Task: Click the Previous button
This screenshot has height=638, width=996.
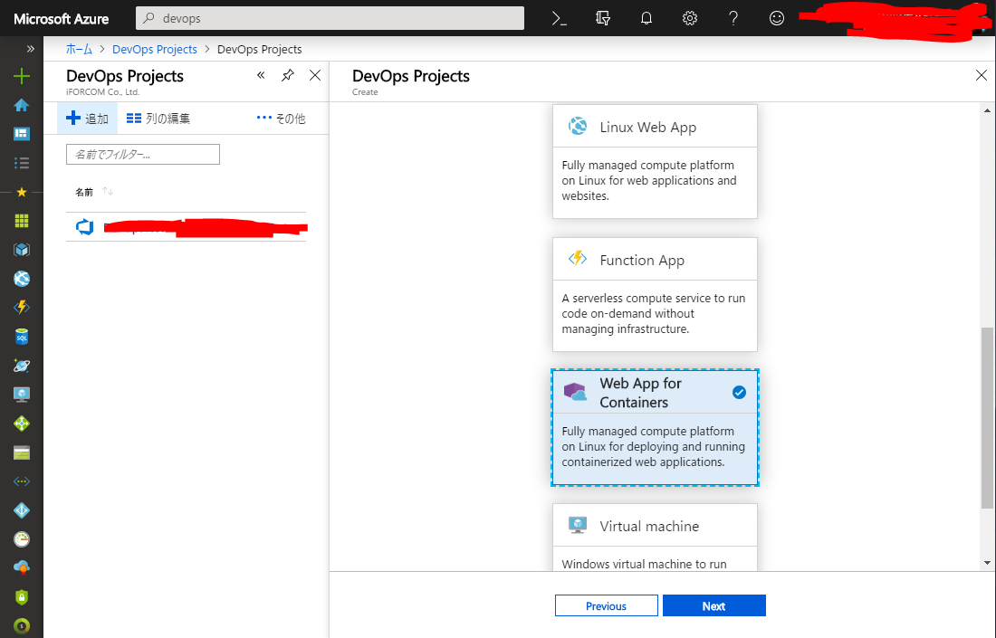Action: 606,605
